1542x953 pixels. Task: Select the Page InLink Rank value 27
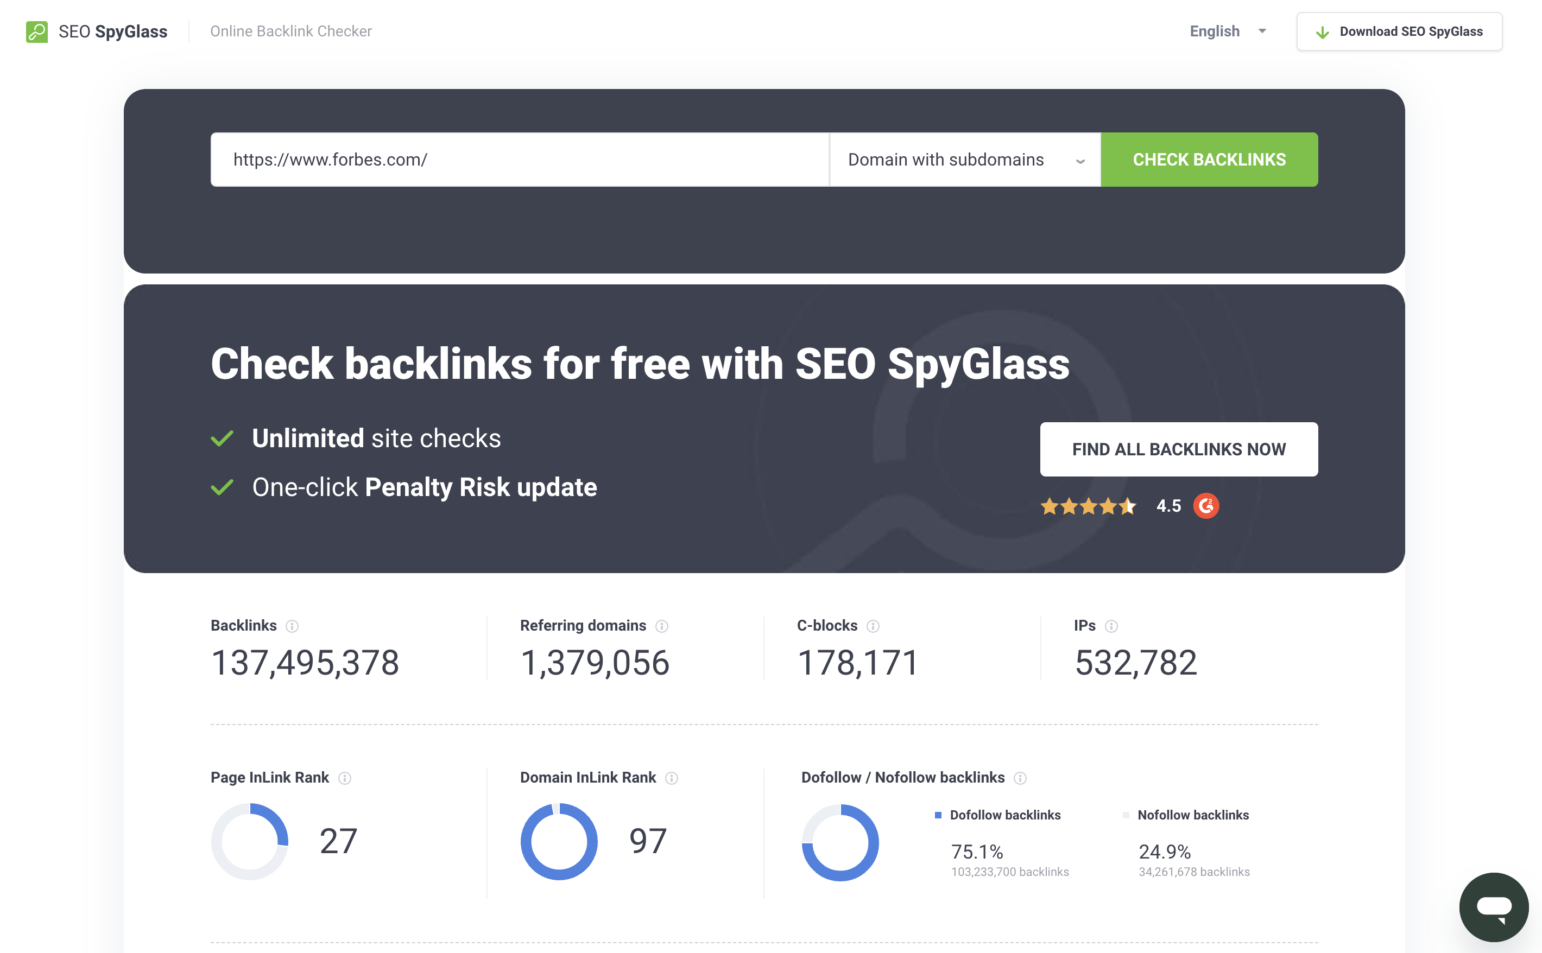pos(338,841)
